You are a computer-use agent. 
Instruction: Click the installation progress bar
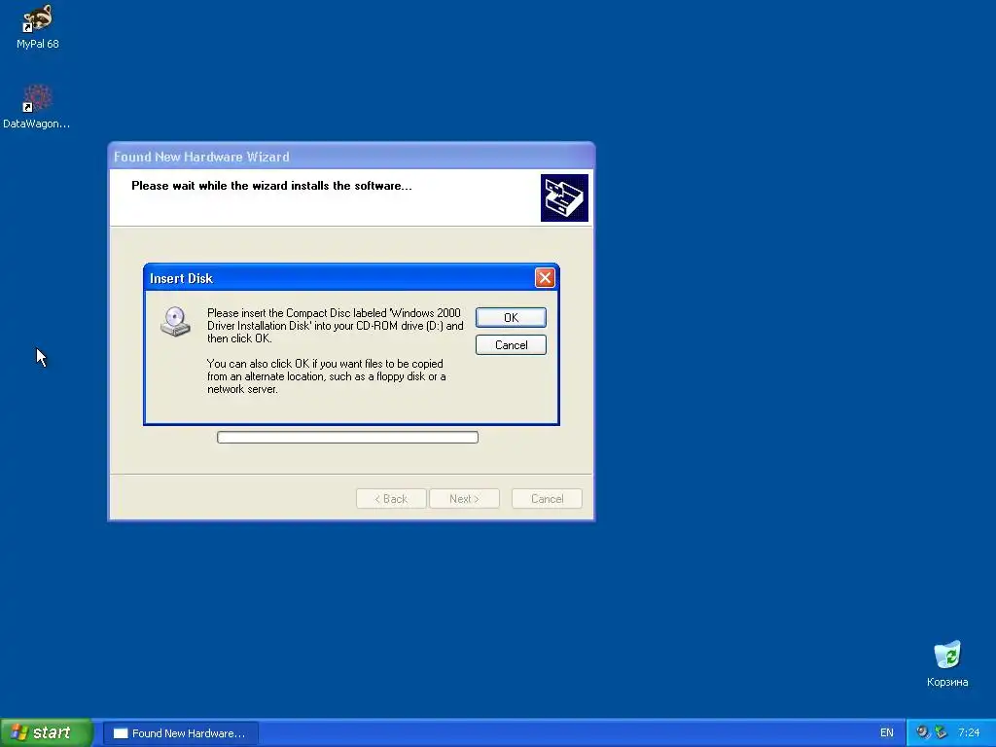(347, 437)
